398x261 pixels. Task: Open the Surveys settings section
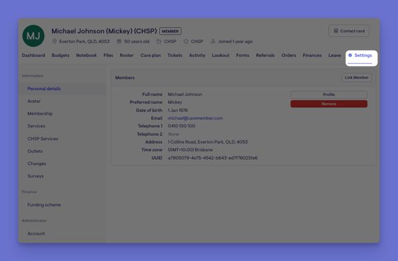pyautogui.click(x=36, y=176)
